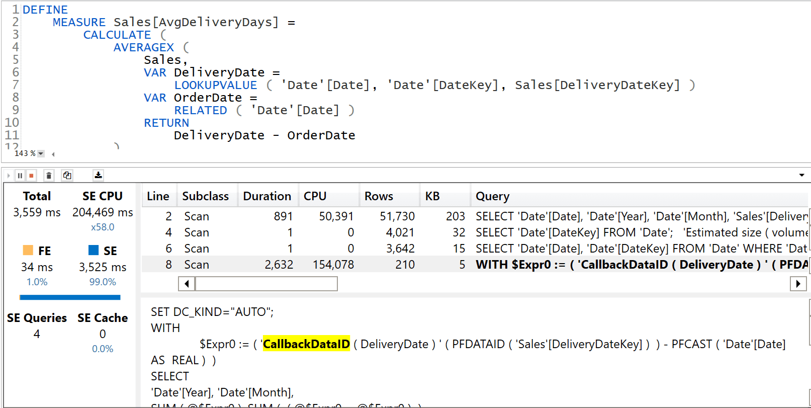Screen dimensions: 811x408
Task: Click grid horizontal scrollbar right arrow
Action: click(x=798, y=284)
